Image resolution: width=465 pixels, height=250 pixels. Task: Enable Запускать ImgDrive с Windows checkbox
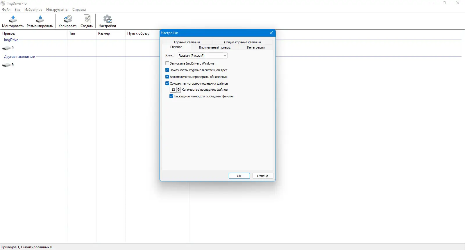pyautogui.click(x=167, y=63)
